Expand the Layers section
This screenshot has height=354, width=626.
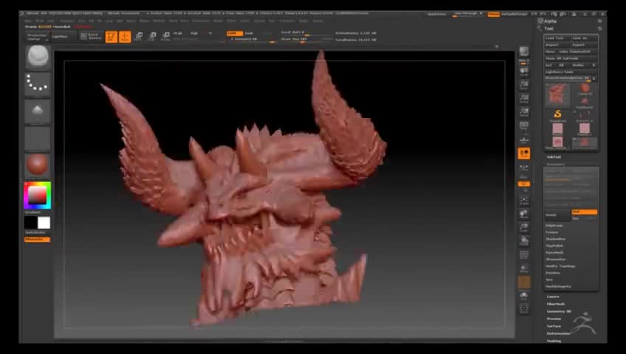[x=553, y=296]
